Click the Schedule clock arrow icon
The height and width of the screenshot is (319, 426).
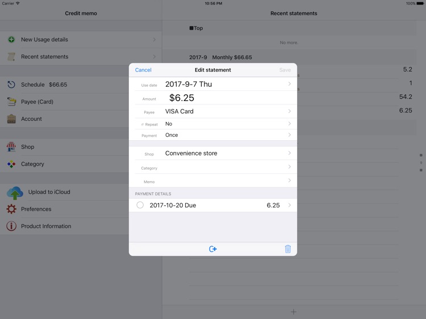(11, 85)
